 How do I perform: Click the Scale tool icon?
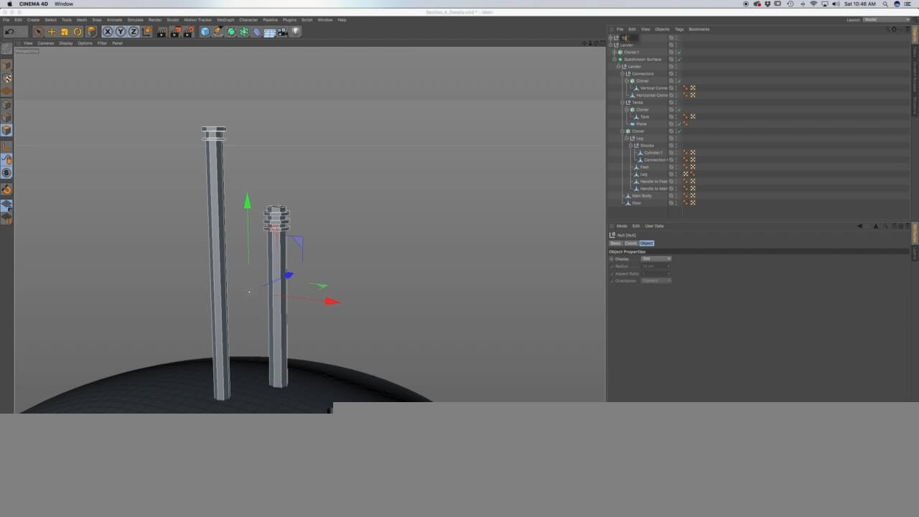coord(65,32)
